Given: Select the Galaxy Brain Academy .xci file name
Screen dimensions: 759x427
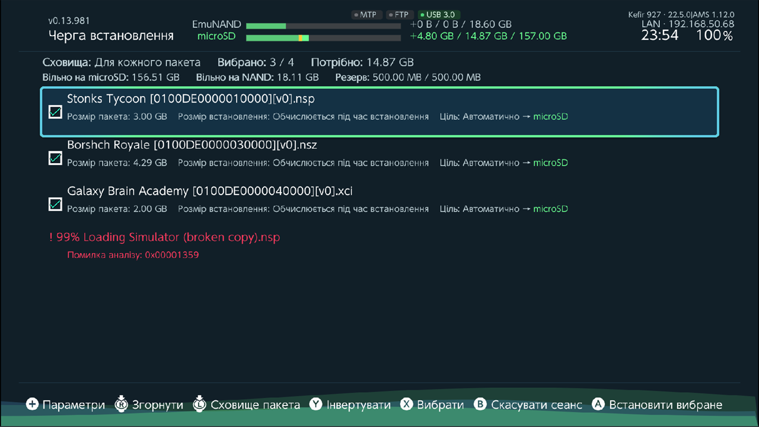Looking at the screenshot, I should pyautogui.click(x=210, y=191).
